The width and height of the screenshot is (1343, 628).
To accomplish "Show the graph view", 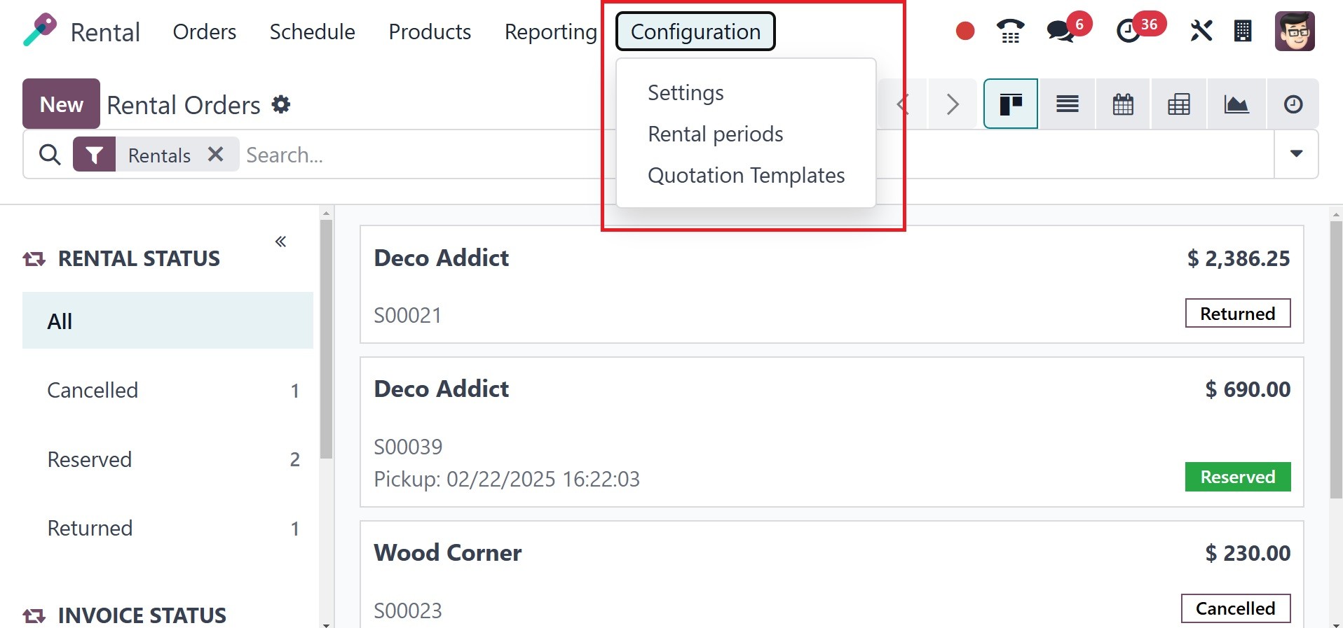I will coord(1236,104).
